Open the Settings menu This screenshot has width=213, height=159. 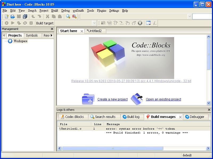[x=114, y=11]
